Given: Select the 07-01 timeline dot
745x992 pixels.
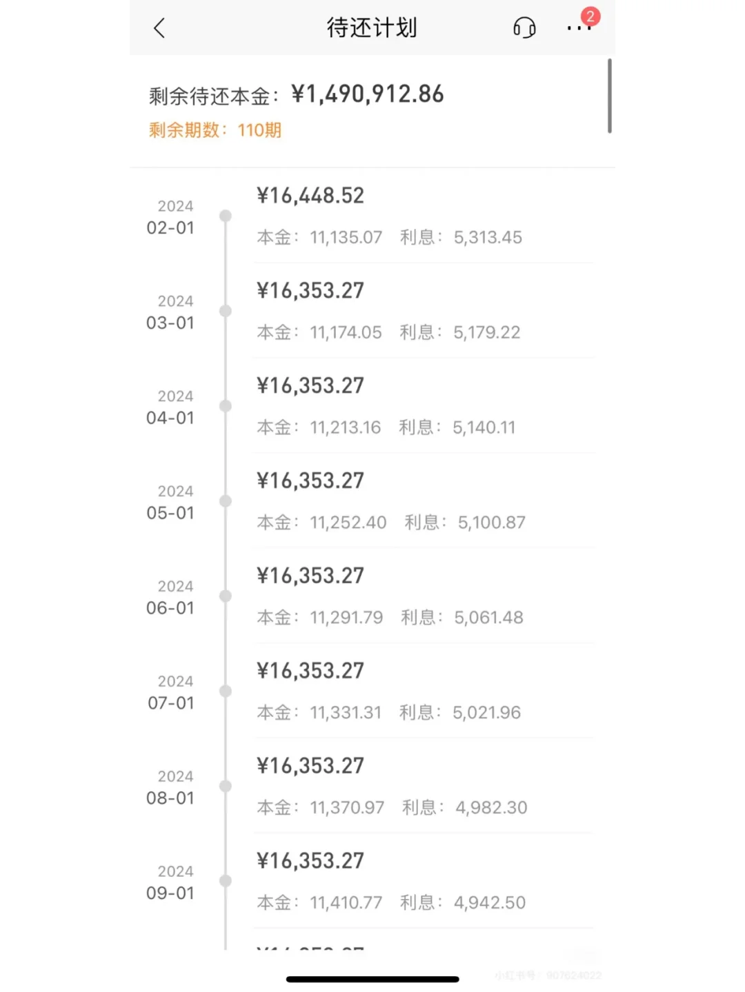Looking at the screenshot, I should tap(226, 691).
